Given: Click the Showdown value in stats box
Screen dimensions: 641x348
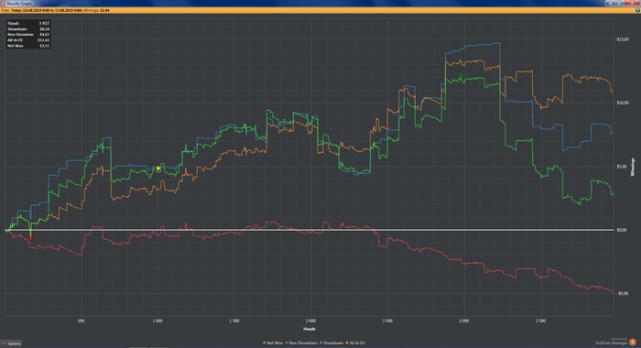Looking at the screenshot, I should [45, 29].
